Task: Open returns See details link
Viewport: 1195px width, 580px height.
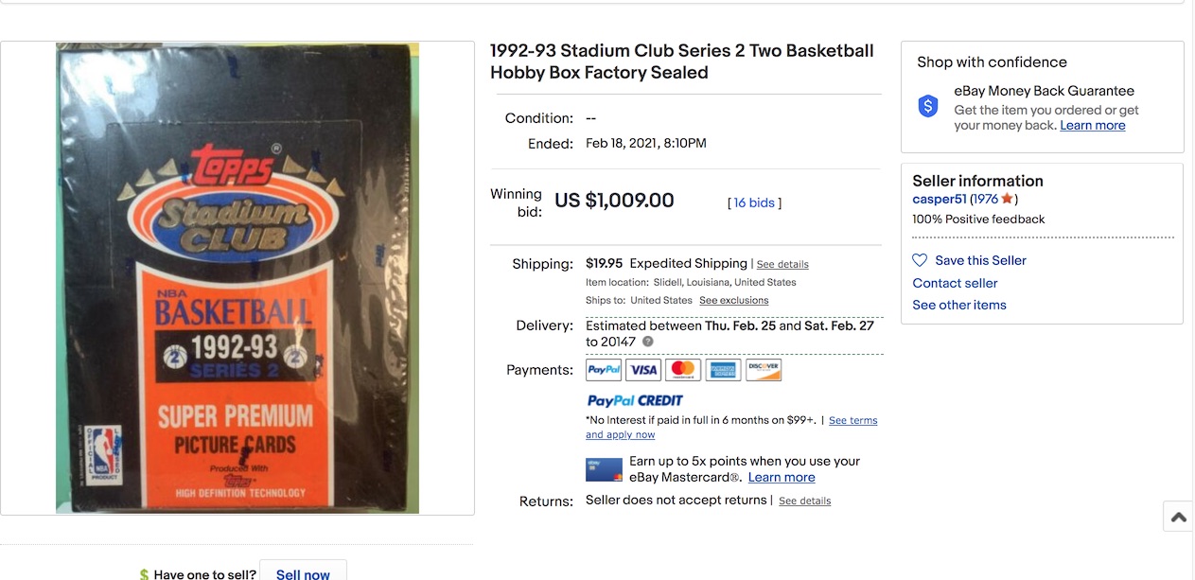Action: pos(804,501)
